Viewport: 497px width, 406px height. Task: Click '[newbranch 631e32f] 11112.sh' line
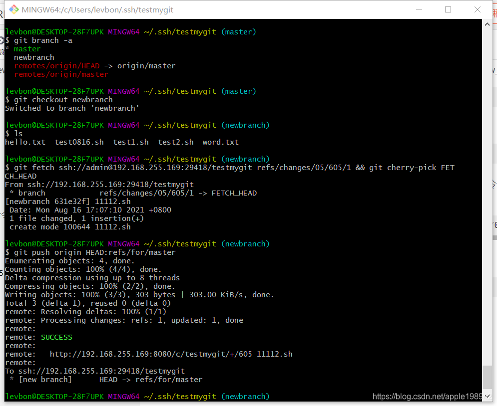68,202
